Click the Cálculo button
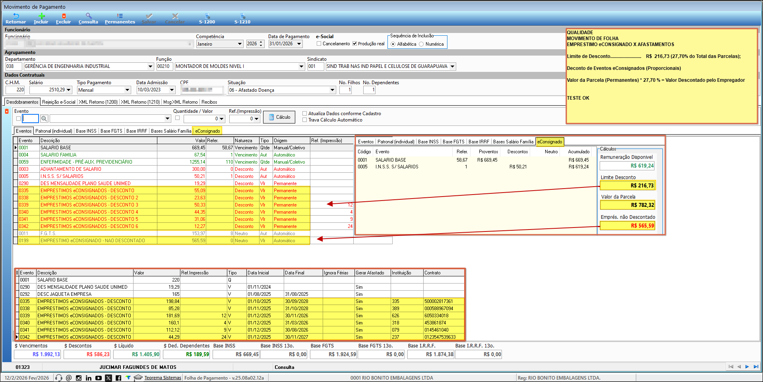The height and width of the screenshot is (382, 763). [279, 117]
